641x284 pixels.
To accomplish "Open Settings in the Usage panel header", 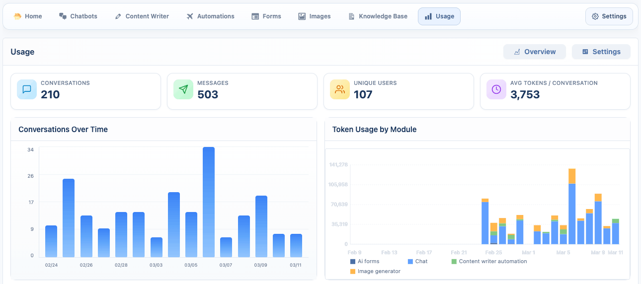I will tap(601, 52).
